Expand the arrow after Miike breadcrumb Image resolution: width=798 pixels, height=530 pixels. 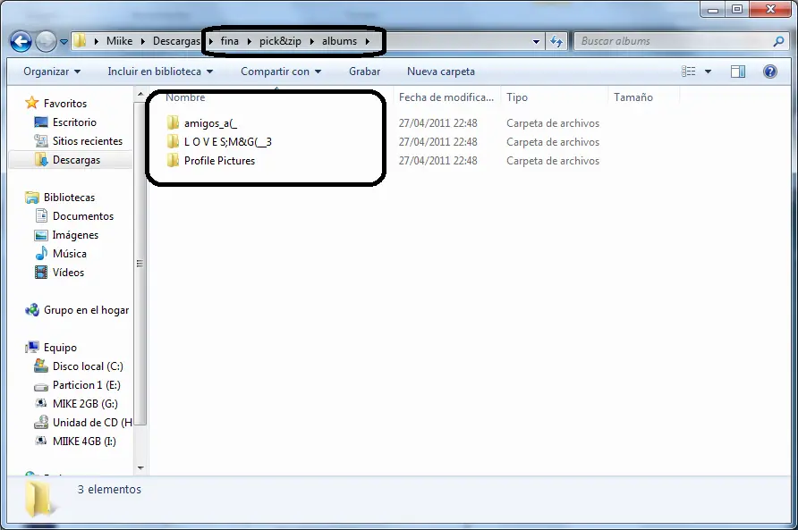(142, 41)
